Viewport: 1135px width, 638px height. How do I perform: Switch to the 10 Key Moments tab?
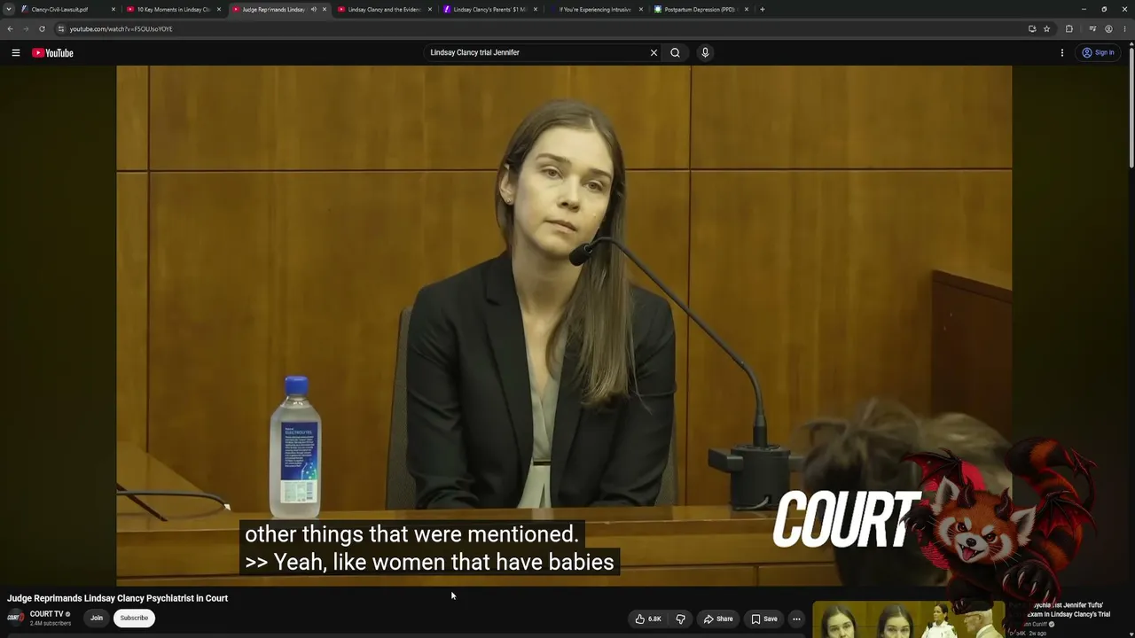[x=173, y=9]
